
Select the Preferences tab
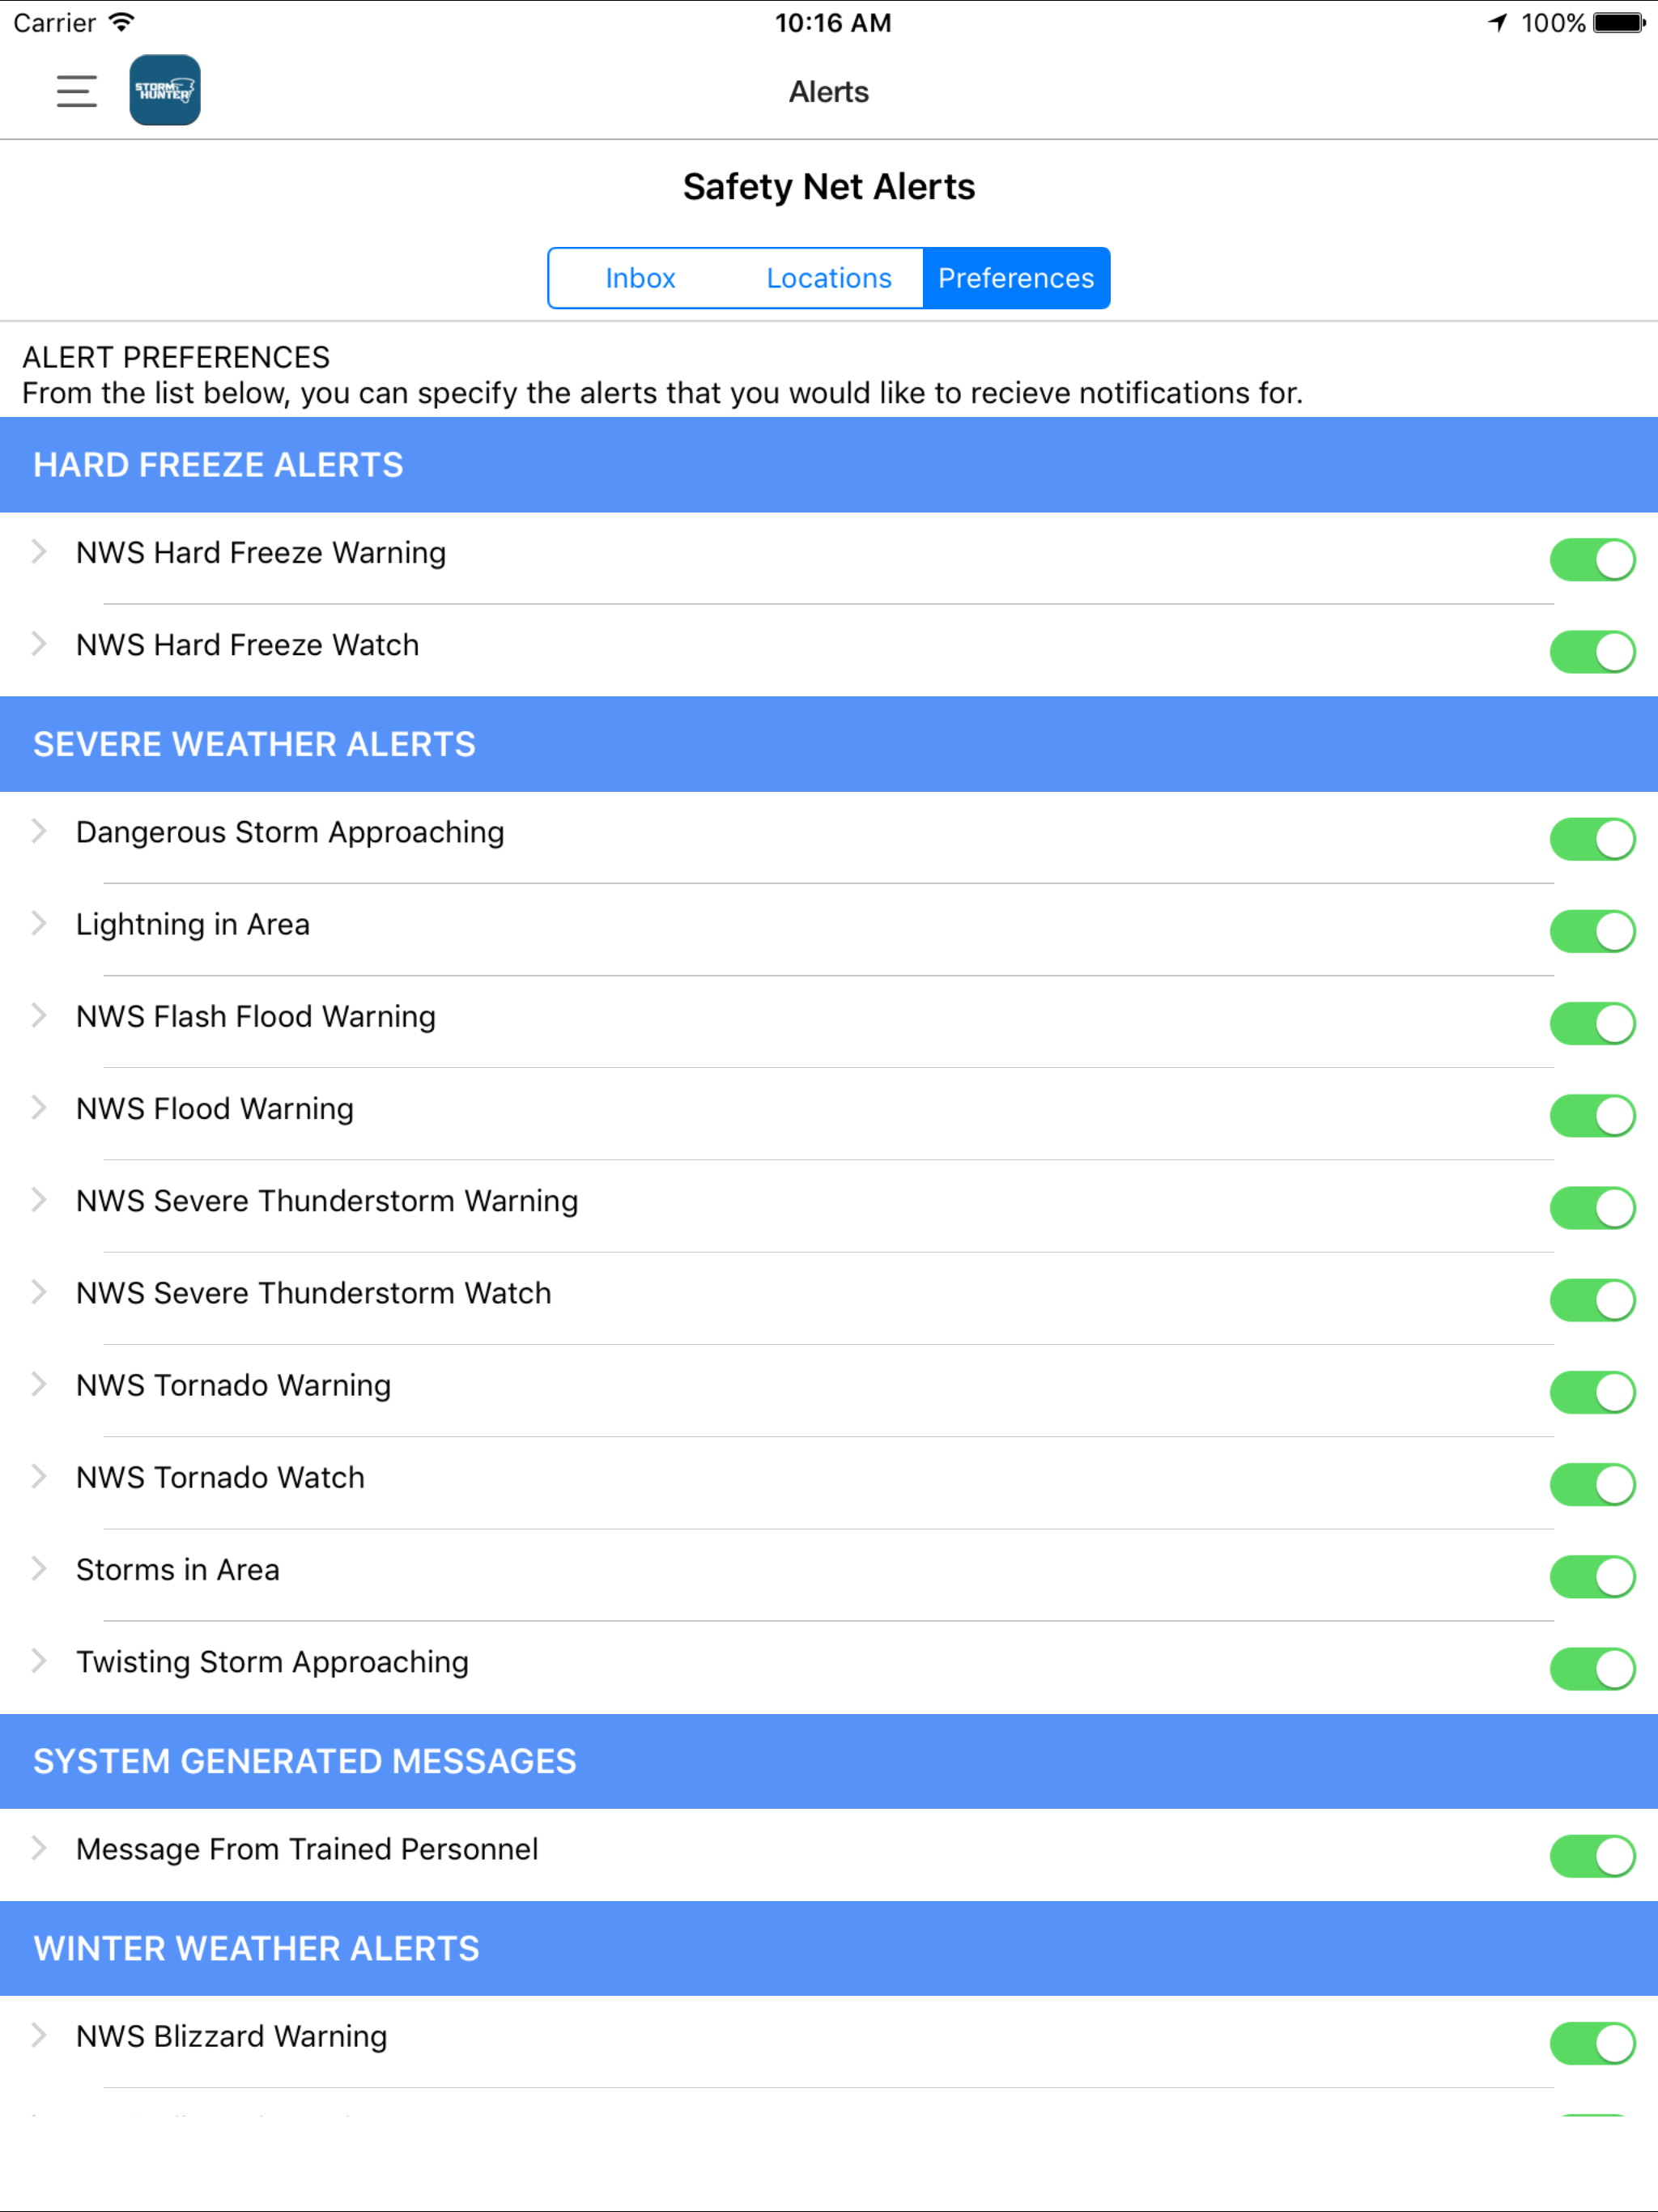[x=1016, y=278]
